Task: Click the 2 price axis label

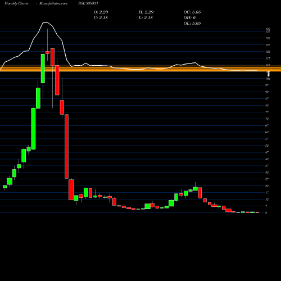Action: tap(266, 213)
